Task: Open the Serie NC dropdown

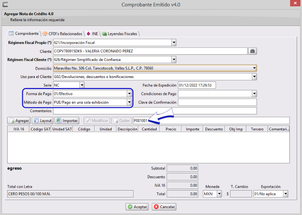Action: pos(82,85)
